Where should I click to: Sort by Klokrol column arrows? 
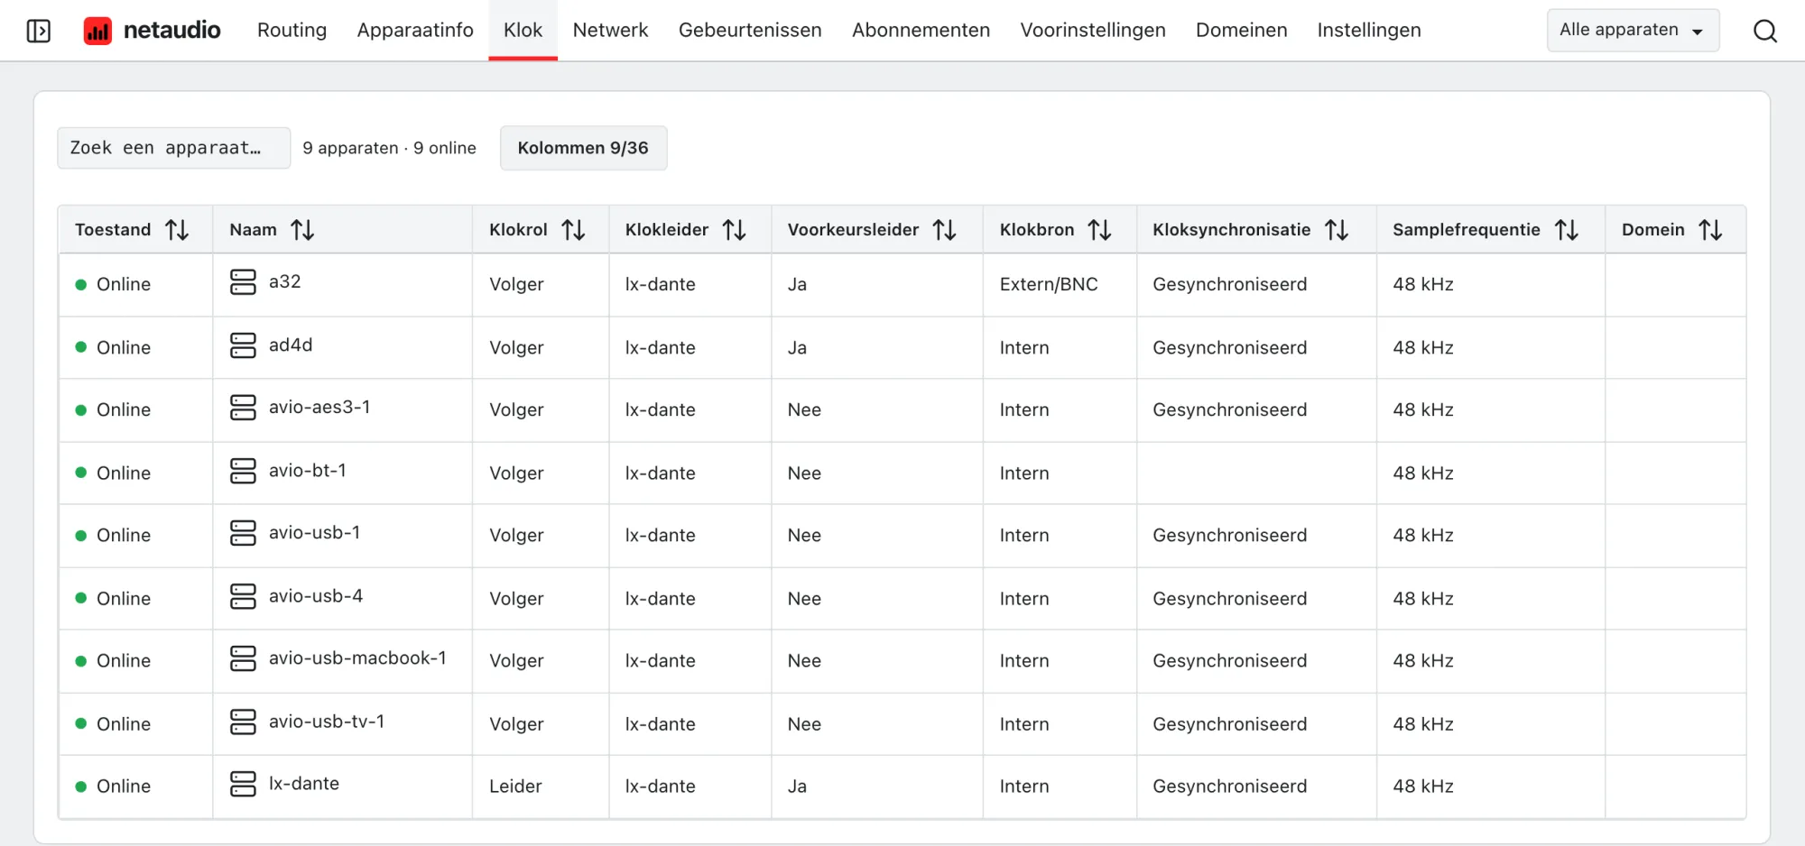(573, 230)
